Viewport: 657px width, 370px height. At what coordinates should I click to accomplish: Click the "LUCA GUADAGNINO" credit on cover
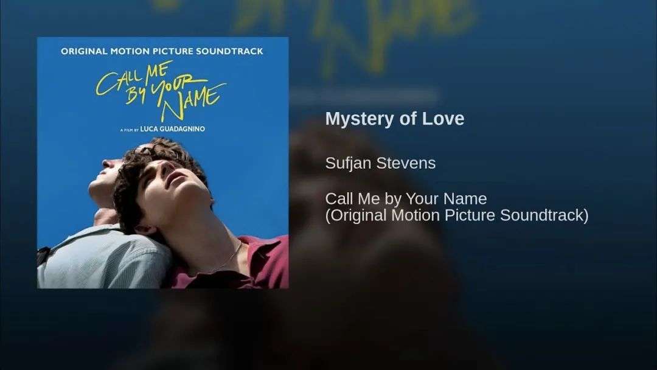click(x=173, y=129)
